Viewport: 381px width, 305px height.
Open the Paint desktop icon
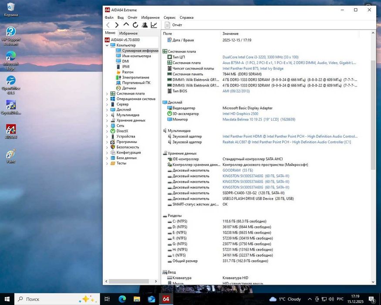[11, 156]
